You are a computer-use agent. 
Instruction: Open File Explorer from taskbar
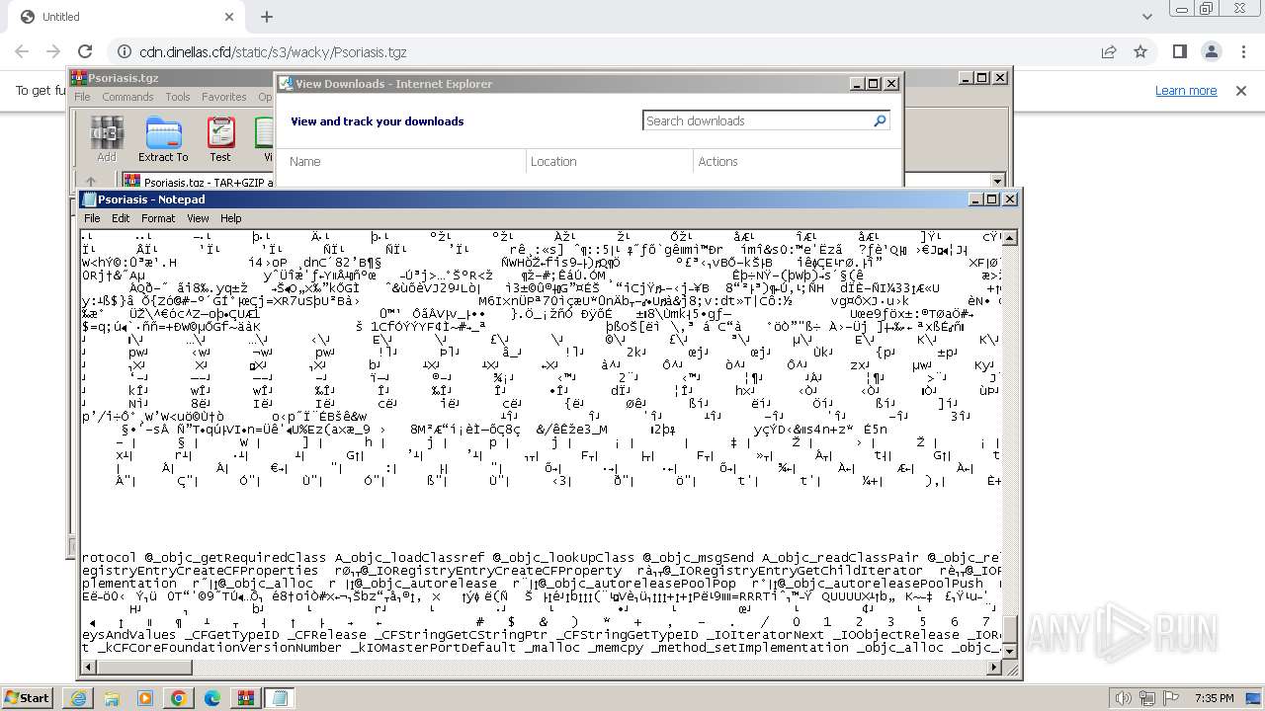click(112, 698)
